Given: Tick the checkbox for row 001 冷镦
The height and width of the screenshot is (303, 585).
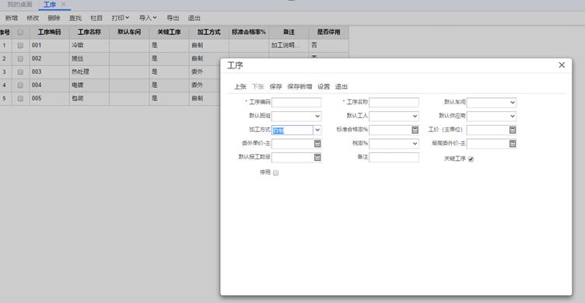Looking at the screenshot, I should pyautogui.click(x=20, y=46).
